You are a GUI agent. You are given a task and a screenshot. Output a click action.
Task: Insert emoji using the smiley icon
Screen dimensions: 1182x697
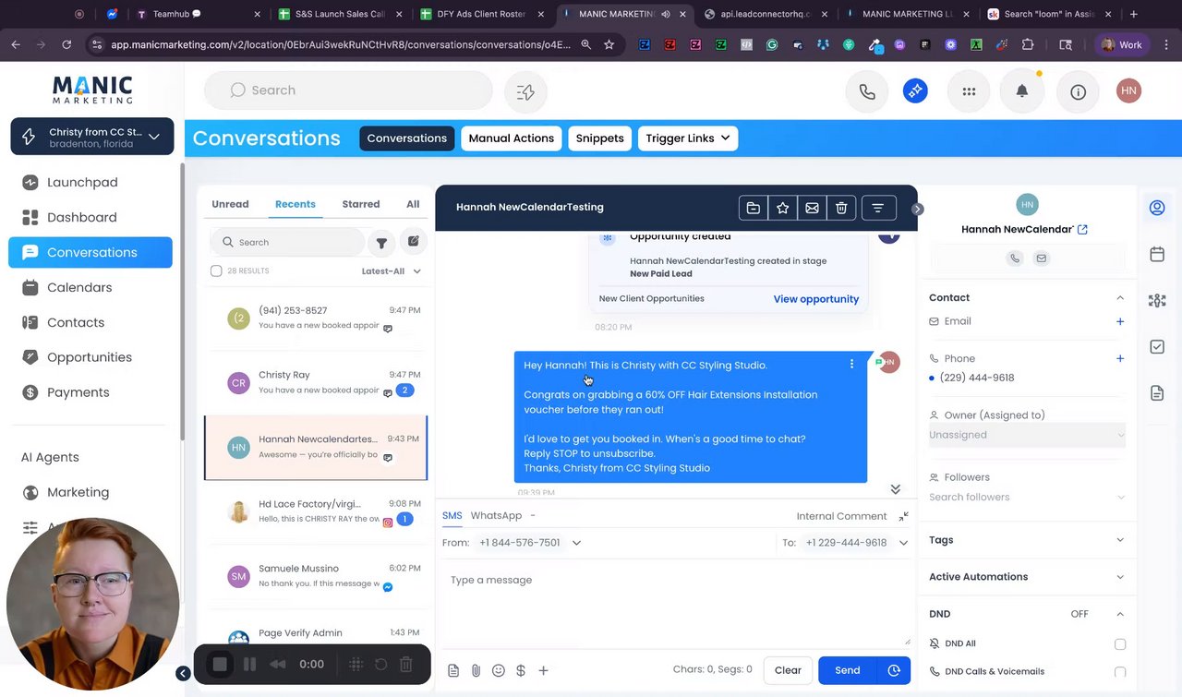coord(499,671)
